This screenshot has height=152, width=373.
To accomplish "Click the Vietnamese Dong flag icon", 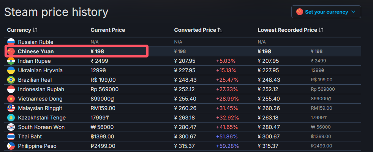I will coord(11,99).
